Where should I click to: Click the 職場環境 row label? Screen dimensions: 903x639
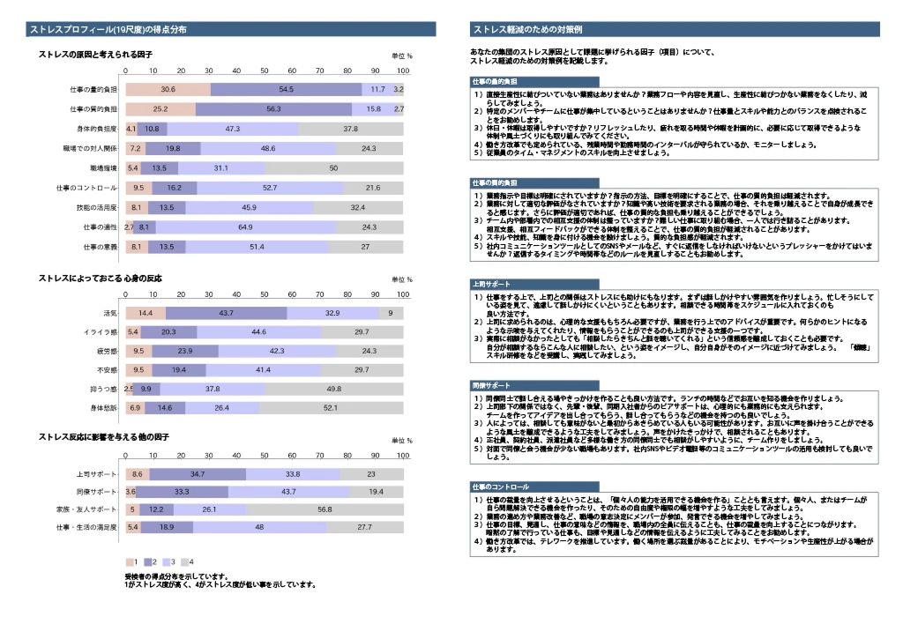click(x=104, y=168)
